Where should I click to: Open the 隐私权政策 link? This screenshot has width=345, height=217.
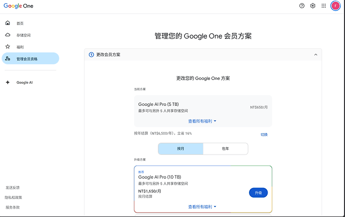(x=13, y=198)
